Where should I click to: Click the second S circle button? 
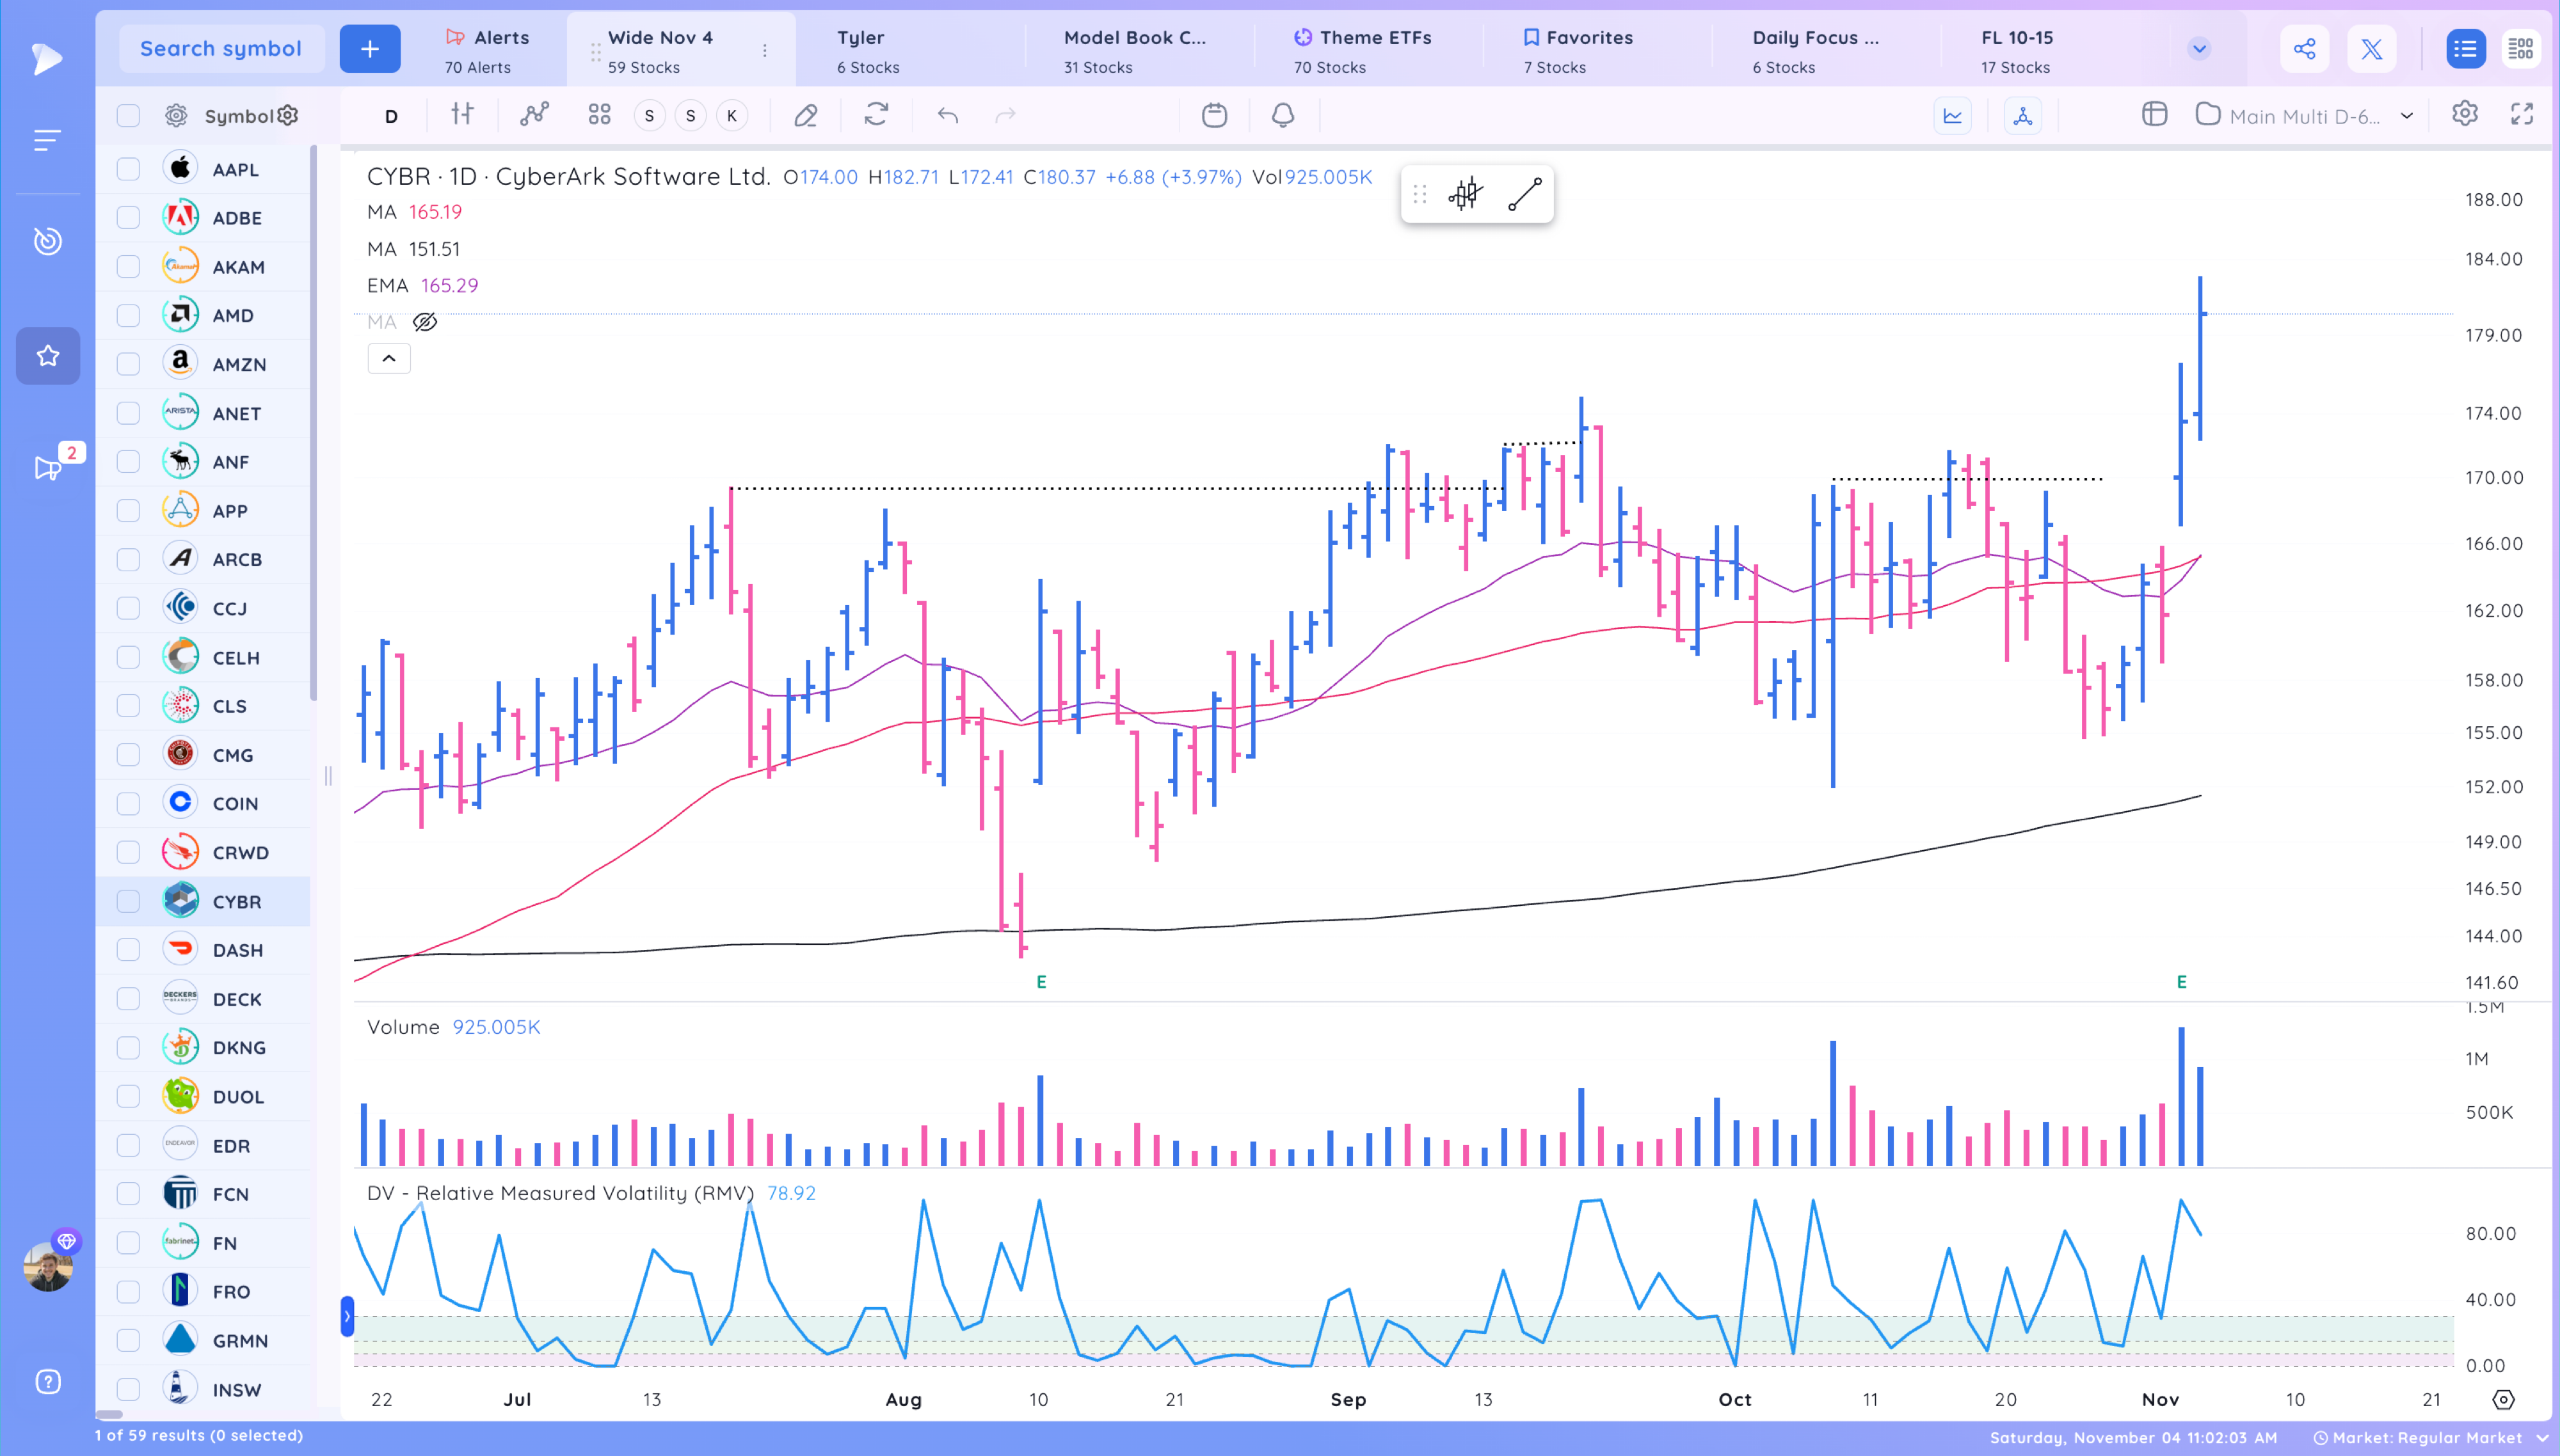(x=691, y=116)
